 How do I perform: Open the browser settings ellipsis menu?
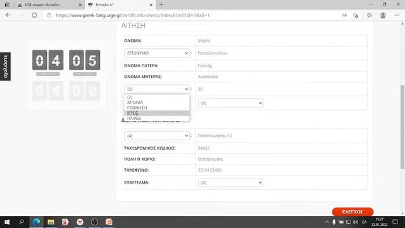(x=397, y=15)
